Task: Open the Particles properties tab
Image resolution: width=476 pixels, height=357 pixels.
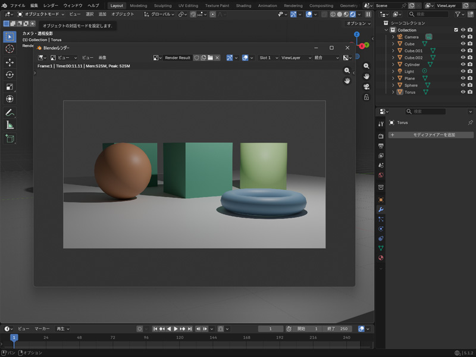Action: point(381,219)
